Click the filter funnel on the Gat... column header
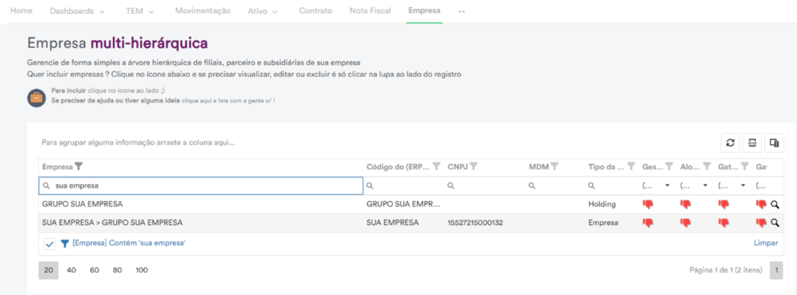 pyautogui.click(x=745, y=166)
